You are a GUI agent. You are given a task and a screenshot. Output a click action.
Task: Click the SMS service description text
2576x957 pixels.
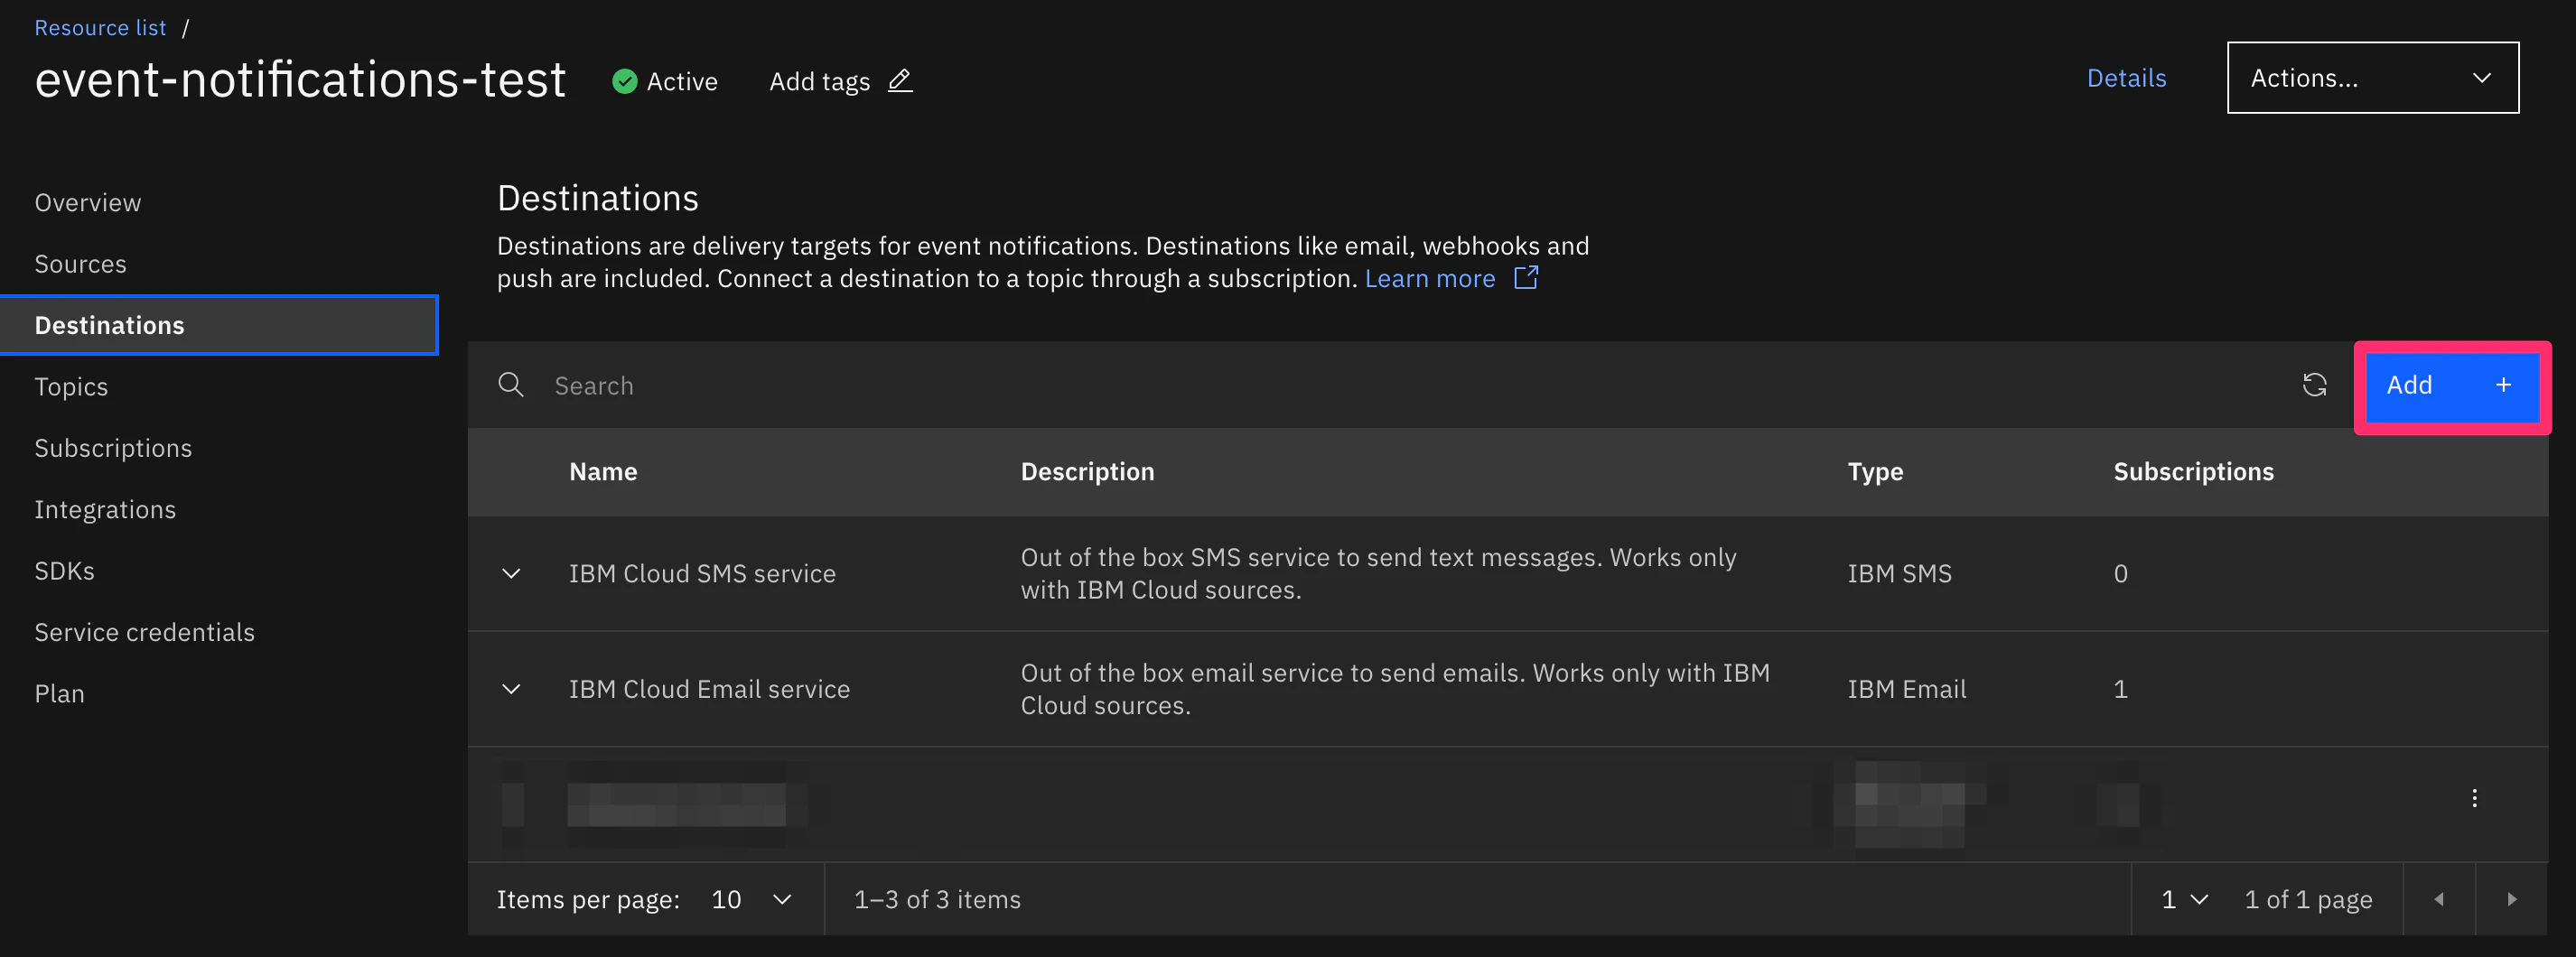[1378, 573]
